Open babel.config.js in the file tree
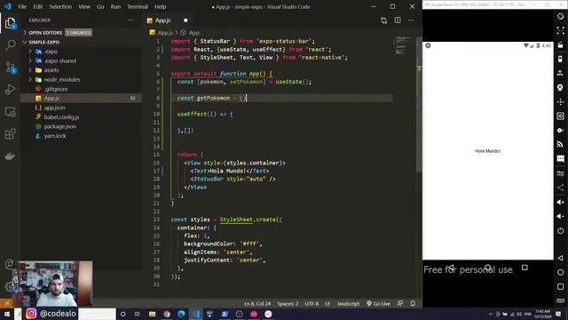The image size is (568, 320). click(61, 117)
